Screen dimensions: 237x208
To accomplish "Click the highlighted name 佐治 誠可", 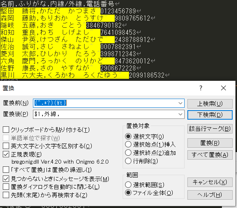I will [18, 47].
